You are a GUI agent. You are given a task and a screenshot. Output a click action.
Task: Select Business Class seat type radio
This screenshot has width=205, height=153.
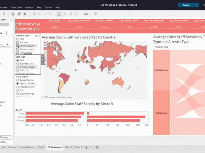(18, 63)
